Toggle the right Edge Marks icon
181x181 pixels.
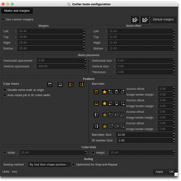coord(81,84)
